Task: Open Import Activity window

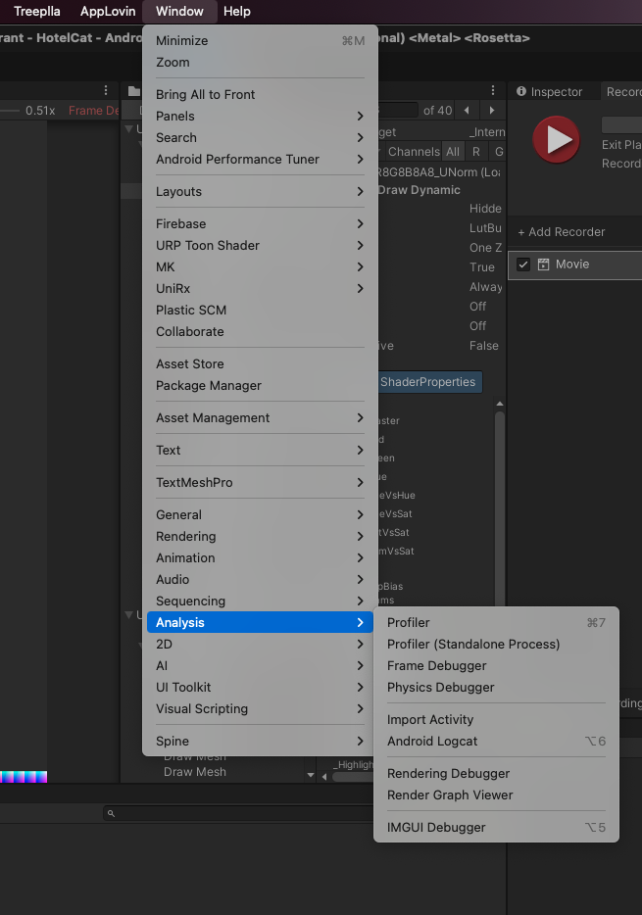Action: point(496,719)
